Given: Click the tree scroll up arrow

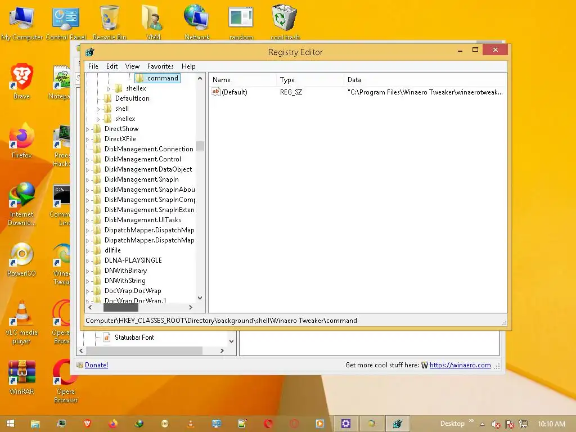Looking at the screenshot, I should (200, 78).
